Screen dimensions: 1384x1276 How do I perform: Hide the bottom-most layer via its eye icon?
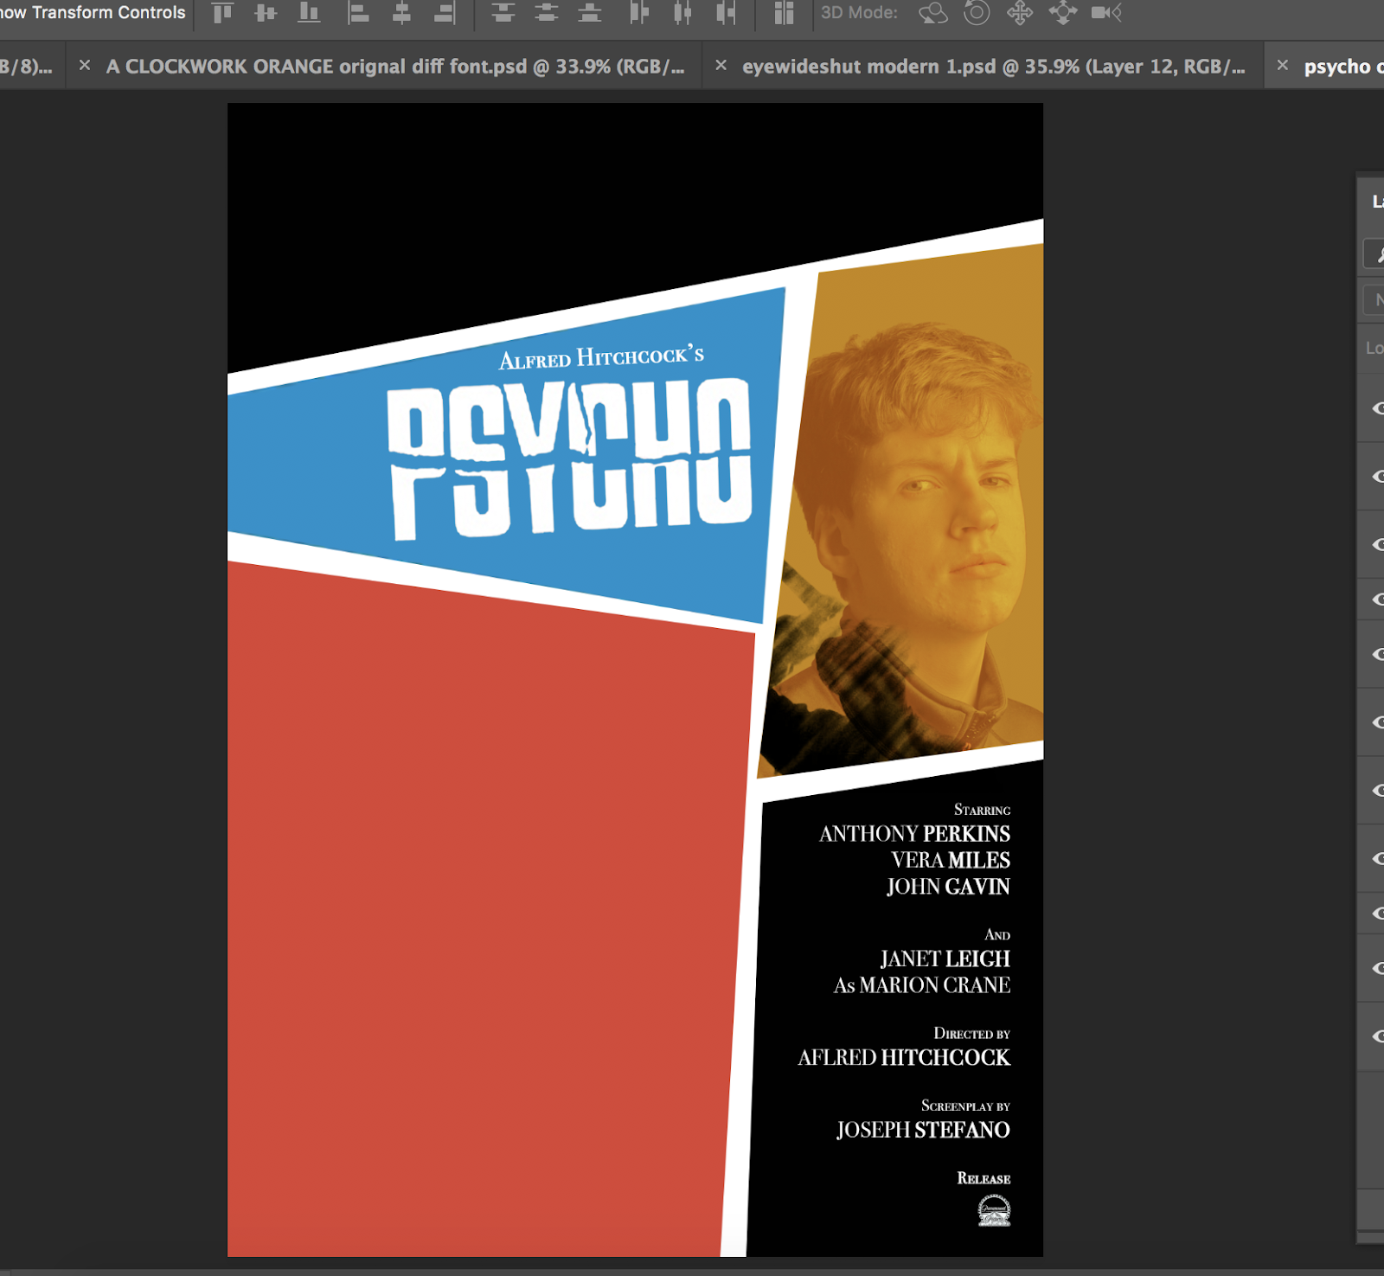[1378, 1036]
